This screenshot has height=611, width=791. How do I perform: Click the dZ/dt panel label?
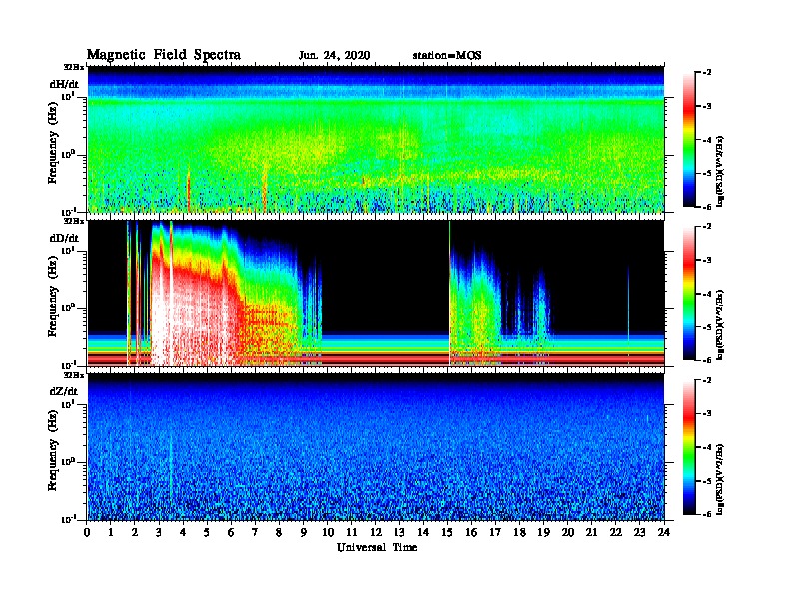[64, 391]
